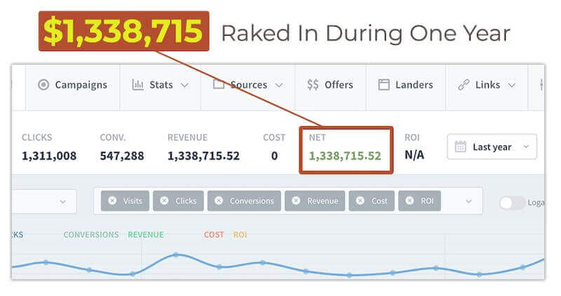Expand the Stats menu chevron
The width and height of the screenshot is (561, 296).
(x=184, y=85)
